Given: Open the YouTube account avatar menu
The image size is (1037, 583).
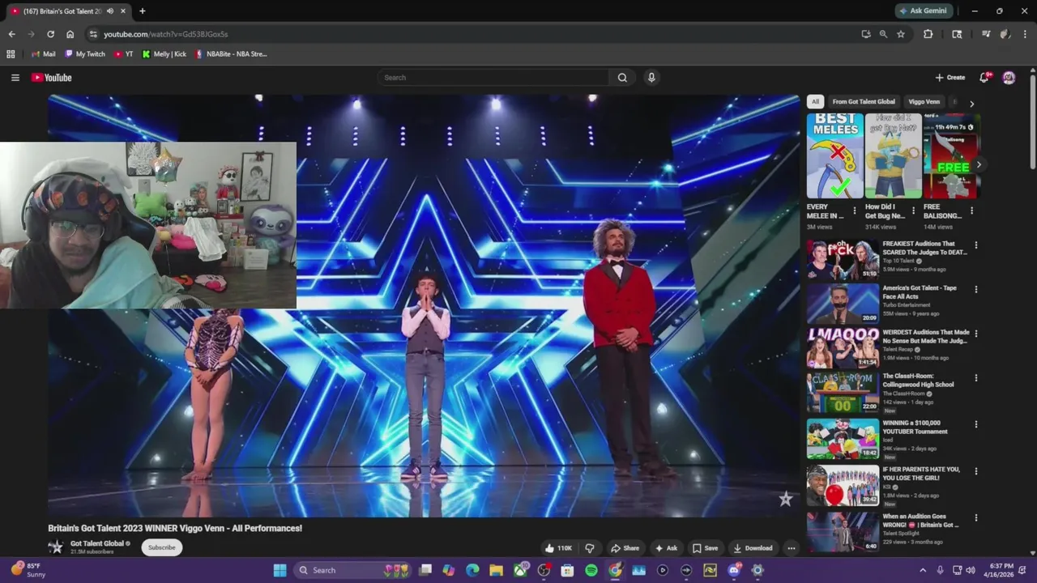Looking at the screenshot, I should 1009,78.
